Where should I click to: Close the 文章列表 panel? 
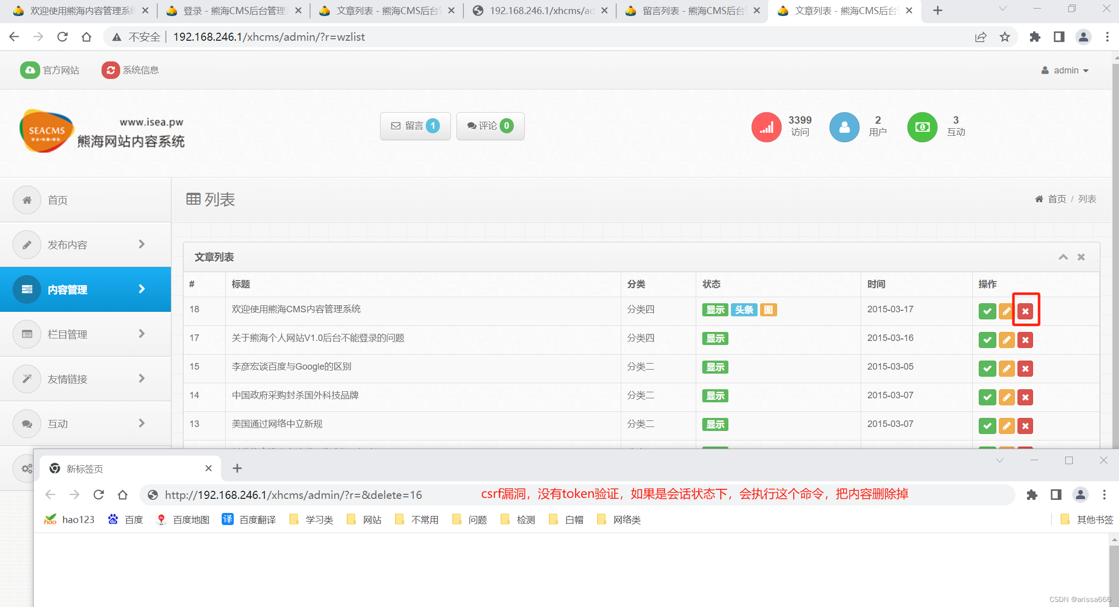(x=1081, y=257)
